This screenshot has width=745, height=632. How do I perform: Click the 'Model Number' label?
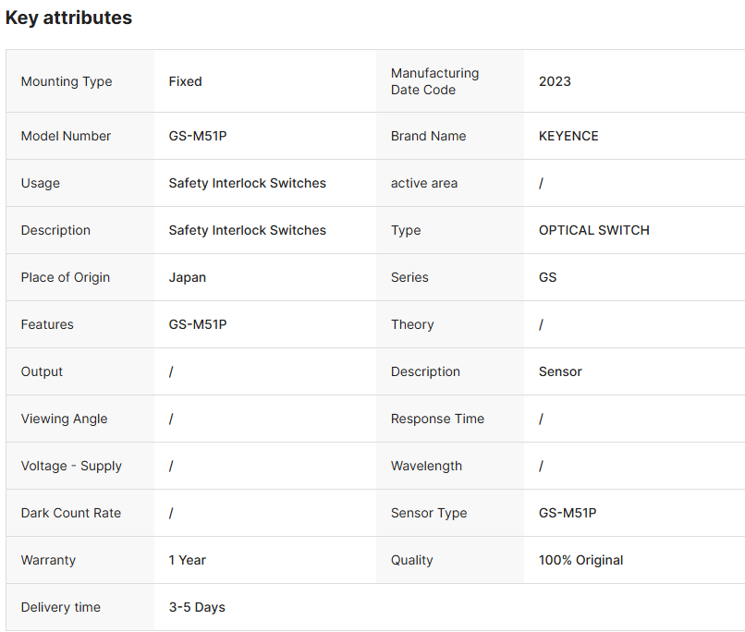click(x=66, y=136)
